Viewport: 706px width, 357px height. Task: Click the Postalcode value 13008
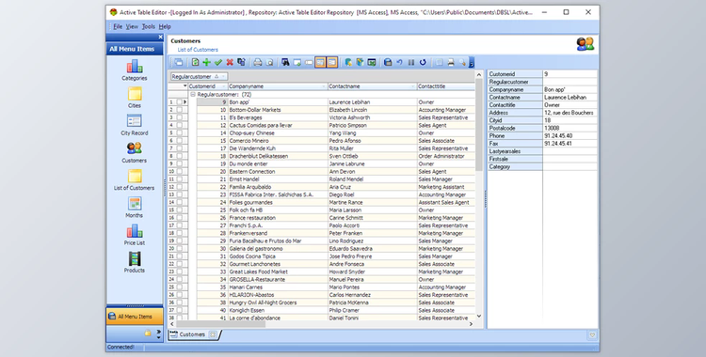tap(570, 128)
